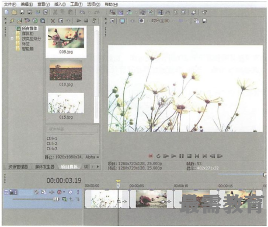Create a new project with the New icon
Viewport: 268px width, 227px height.
[6, 12]
